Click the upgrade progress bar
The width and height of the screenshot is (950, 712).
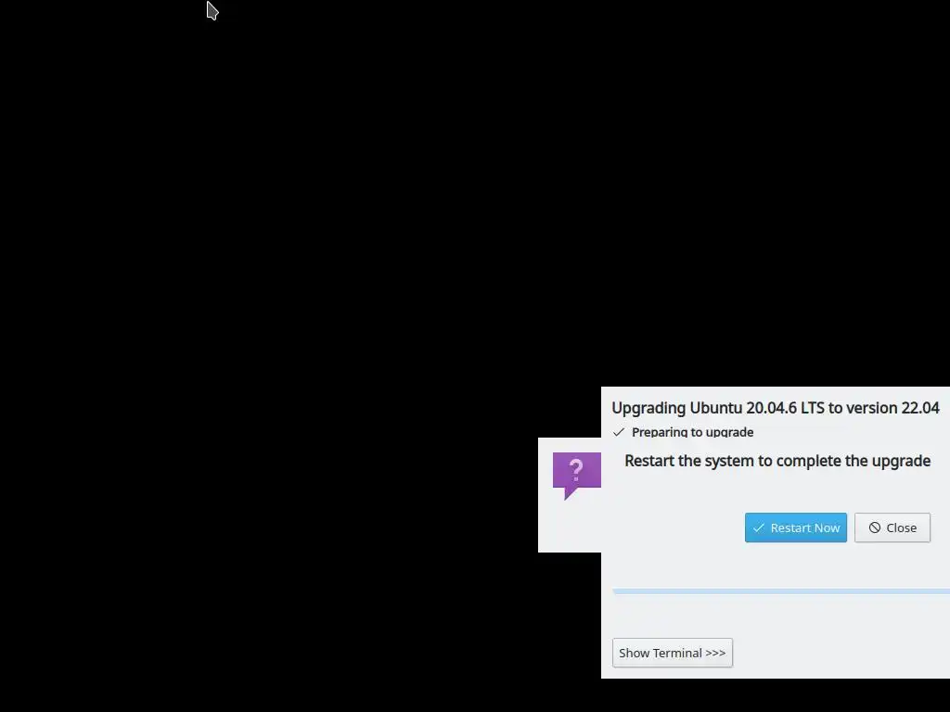(x=781, y=591)
